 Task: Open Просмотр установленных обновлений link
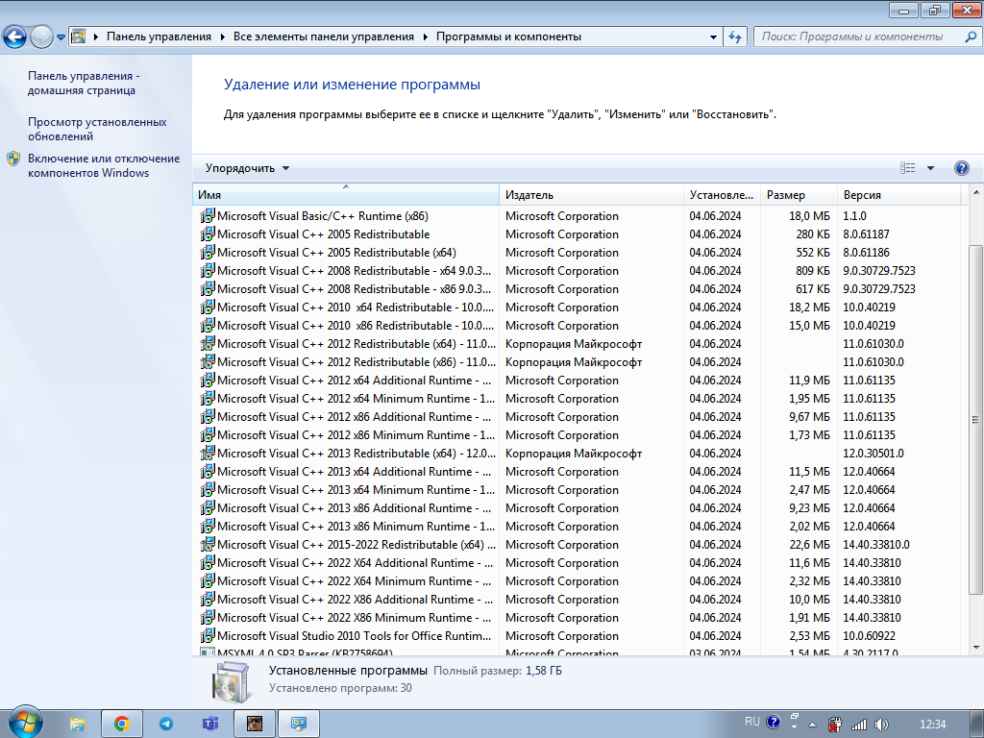point(97,129)
